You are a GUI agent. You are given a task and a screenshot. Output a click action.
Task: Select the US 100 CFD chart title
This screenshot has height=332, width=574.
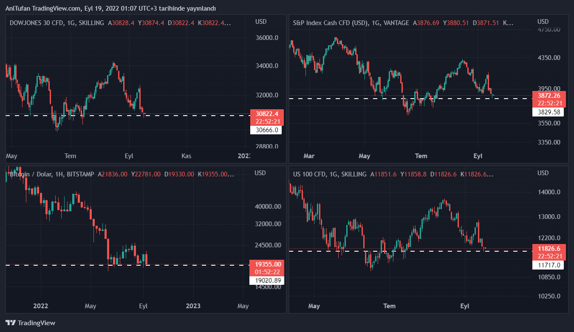pyautogui.click(x=329, y=174)
